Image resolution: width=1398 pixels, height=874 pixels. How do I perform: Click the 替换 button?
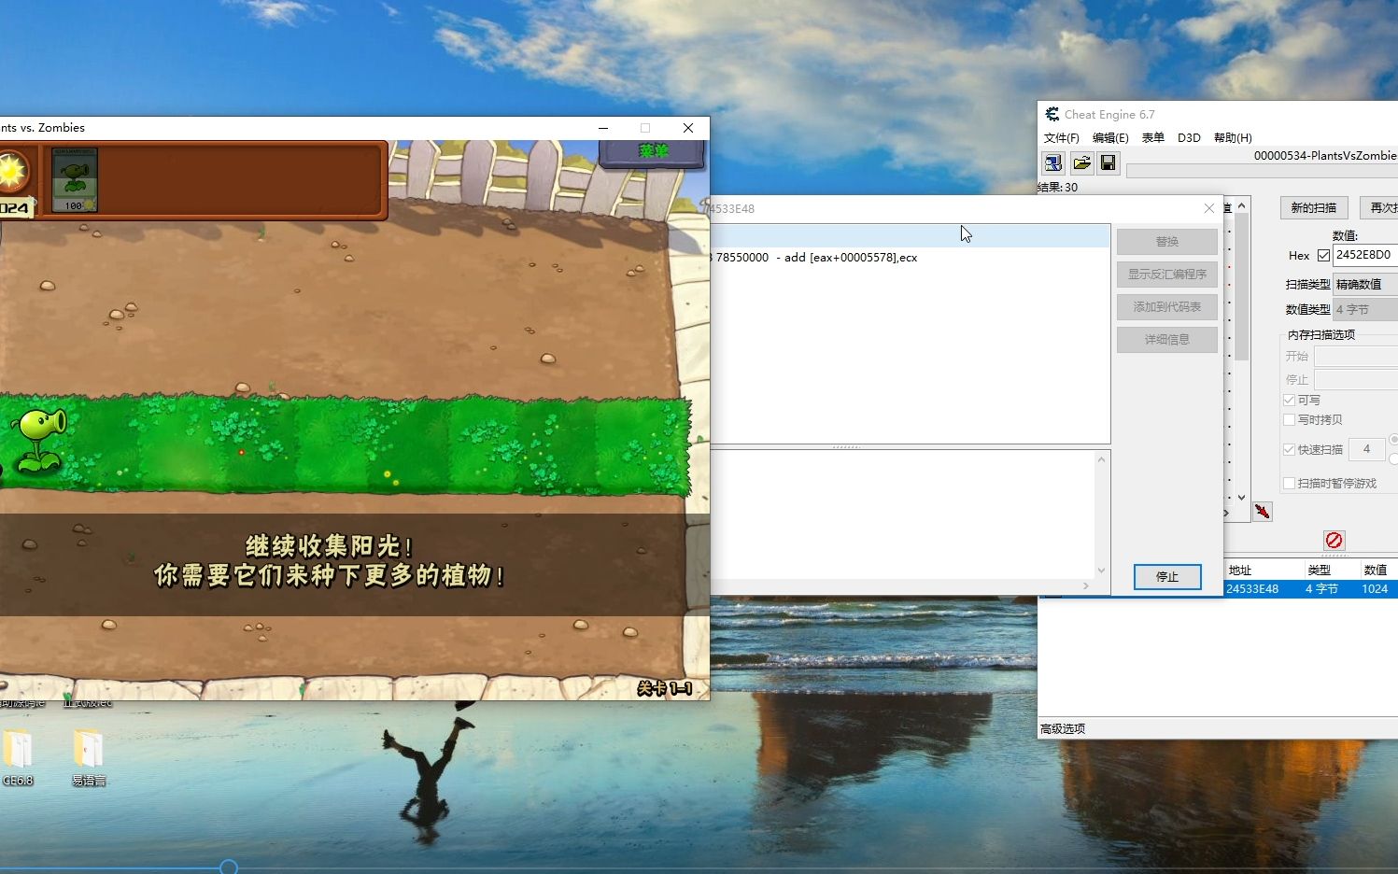pyautogui.click(x=1167, y=241)
